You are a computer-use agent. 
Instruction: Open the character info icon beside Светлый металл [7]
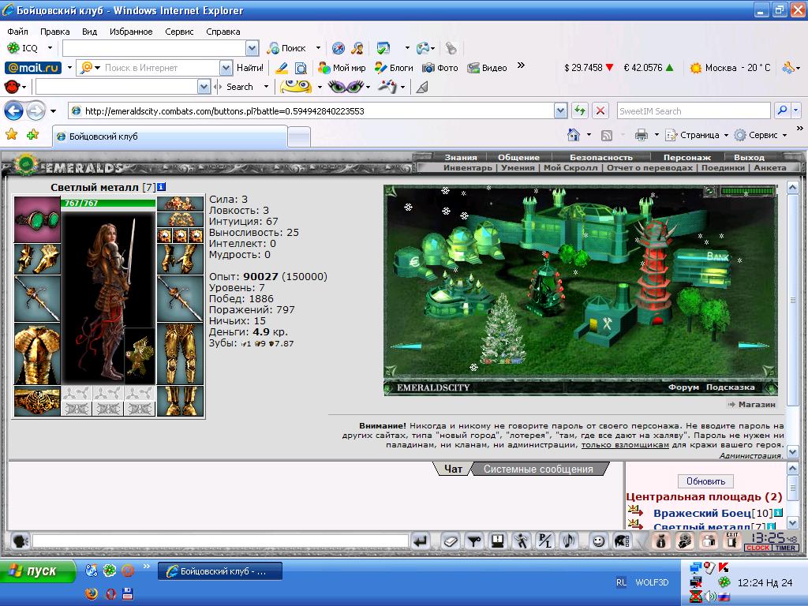coord(161,187)
